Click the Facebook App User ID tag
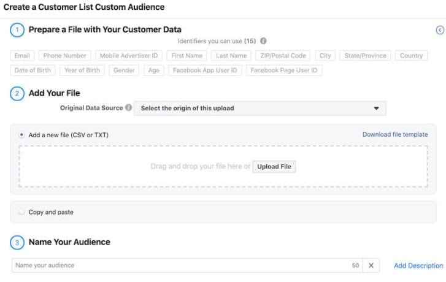The width and height of the screenshot is (446, 282). (x=205, y=70)
